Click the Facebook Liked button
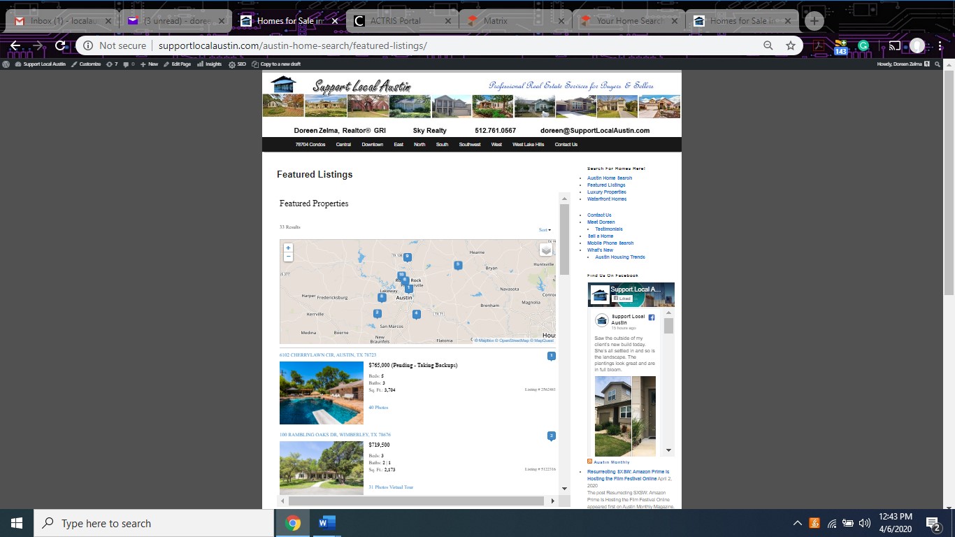 (x=622, y=299)
